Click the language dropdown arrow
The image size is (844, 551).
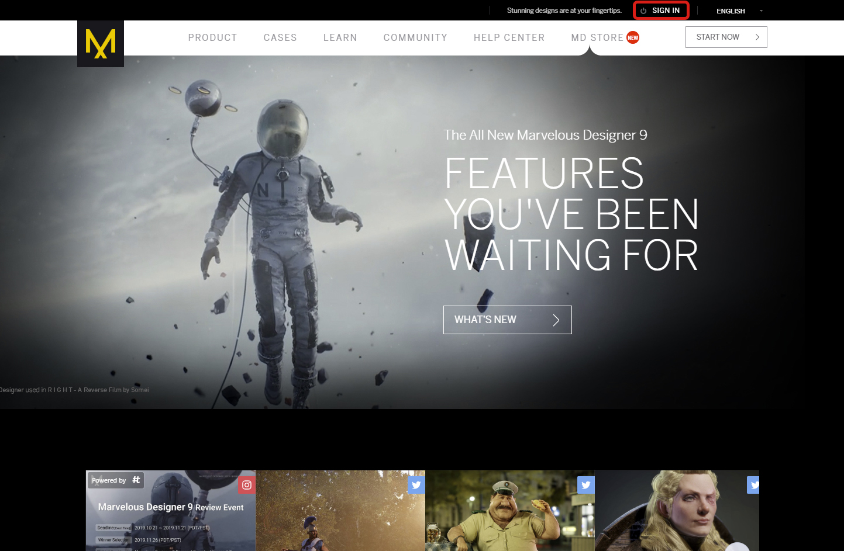point(761,11)
